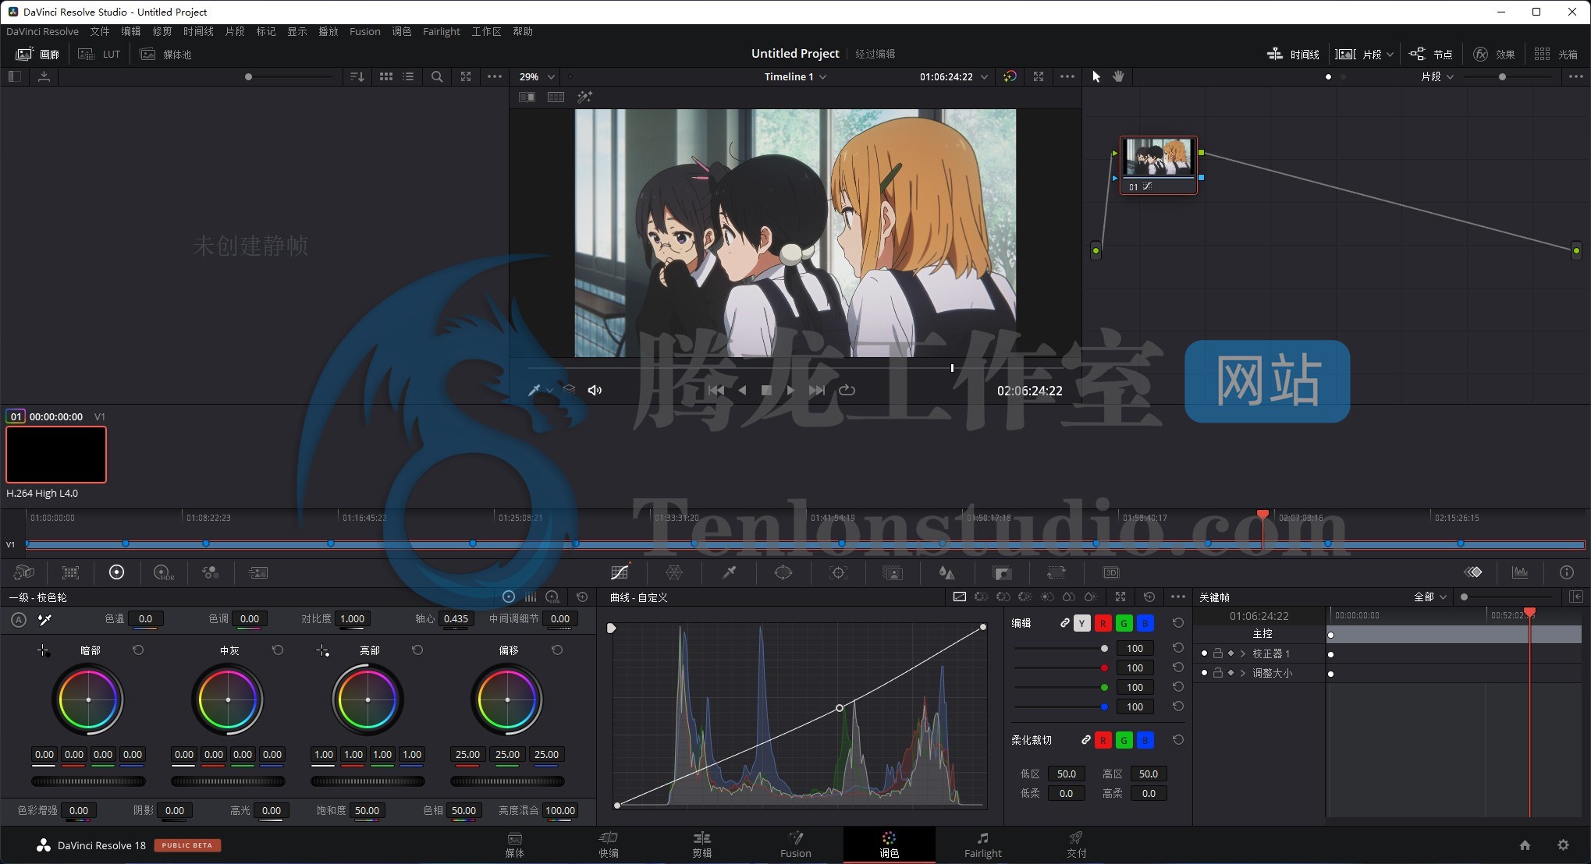Open the 效果 effects panel

(1493, 54)
